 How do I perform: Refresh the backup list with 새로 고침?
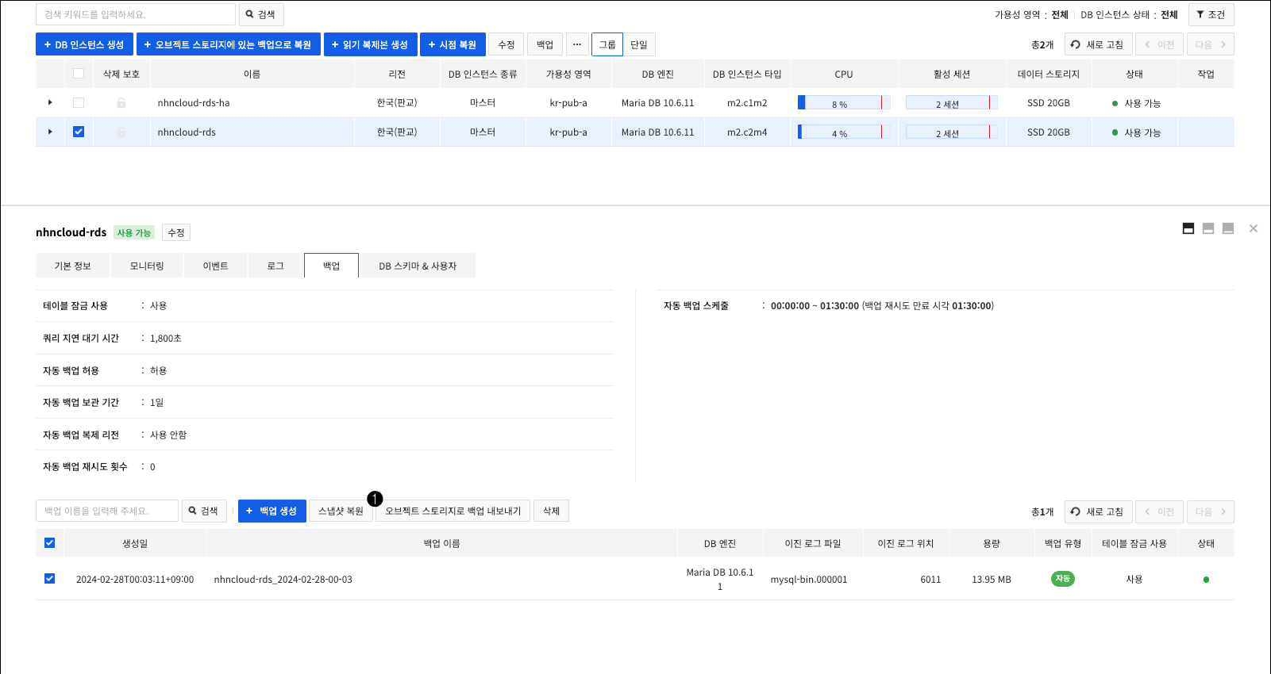(x=1098, y=511)
